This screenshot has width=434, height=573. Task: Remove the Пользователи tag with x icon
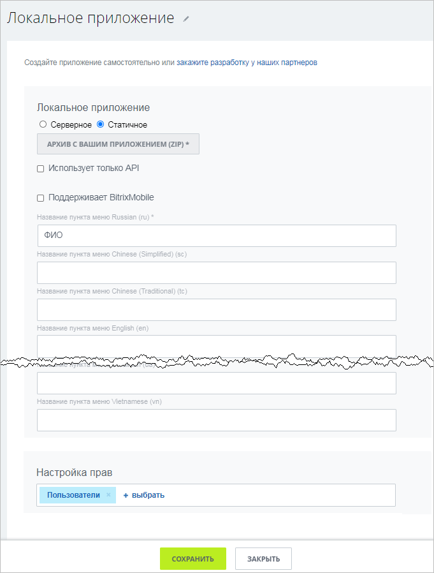coord(108,495)
